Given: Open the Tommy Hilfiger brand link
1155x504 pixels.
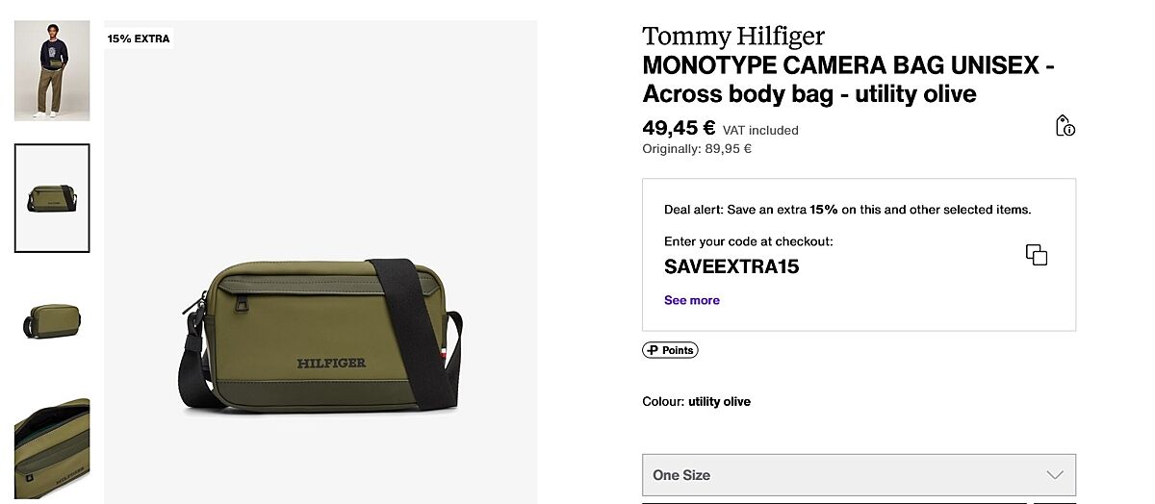Looking at the screenshot, I should click(733, 37).
